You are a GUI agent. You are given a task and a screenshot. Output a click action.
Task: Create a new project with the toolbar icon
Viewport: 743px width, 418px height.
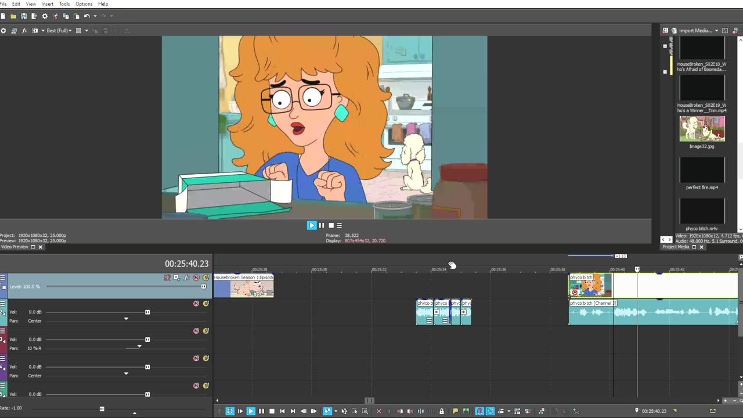click(3, 16)
